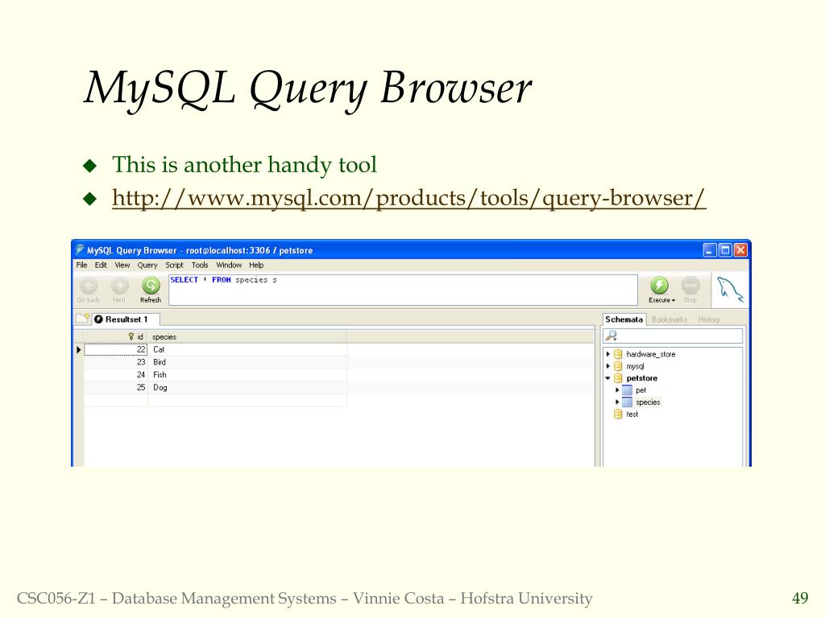Click the Query Browser title bar app icon
This screenshot has width=825, height=618.
[x=80, y=249]
